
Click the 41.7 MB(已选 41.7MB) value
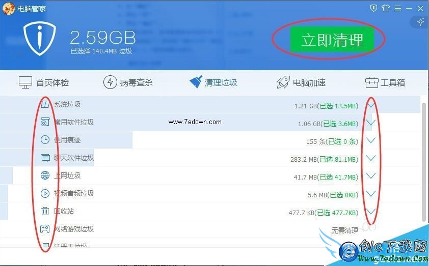pos(326,177)
